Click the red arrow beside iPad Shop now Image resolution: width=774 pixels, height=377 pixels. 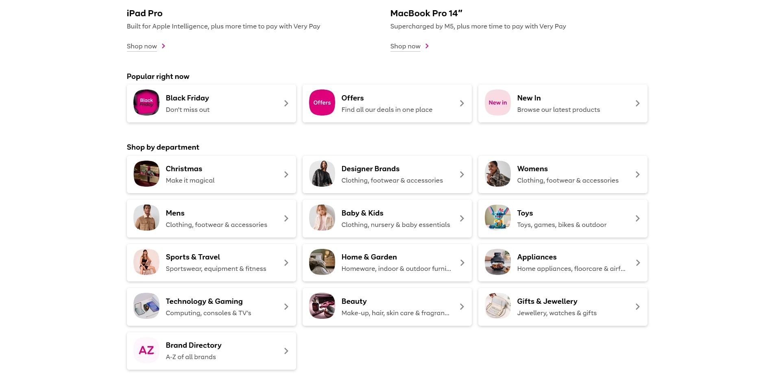pyautogui.click(x=164, y=46)
